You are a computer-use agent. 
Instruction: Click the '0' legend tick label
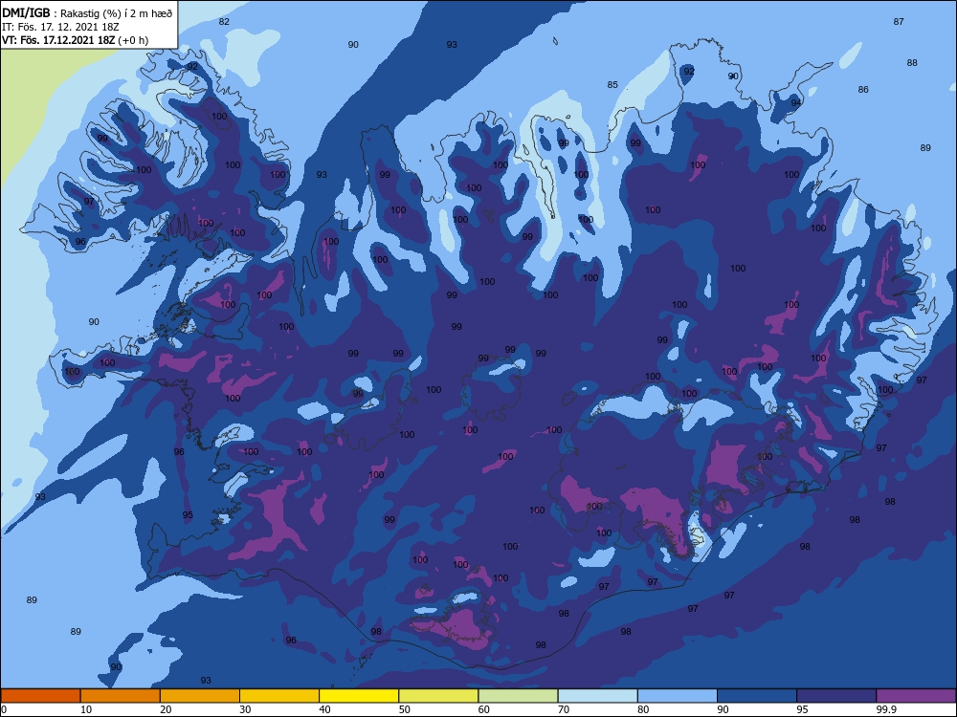click(x=4, y=709)
